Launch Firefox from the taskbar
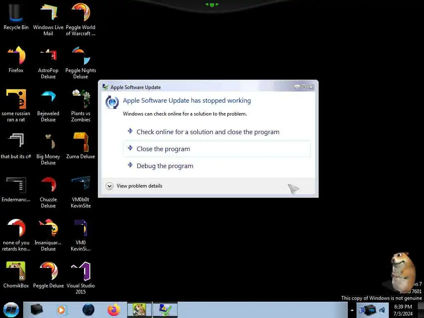Image resolution: width=424 pixels, height=318 pixels. (114, 310)
